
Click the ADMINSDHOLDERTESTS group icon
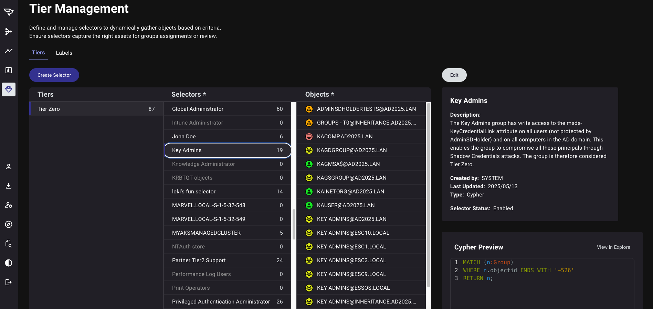tap(309, 109)
